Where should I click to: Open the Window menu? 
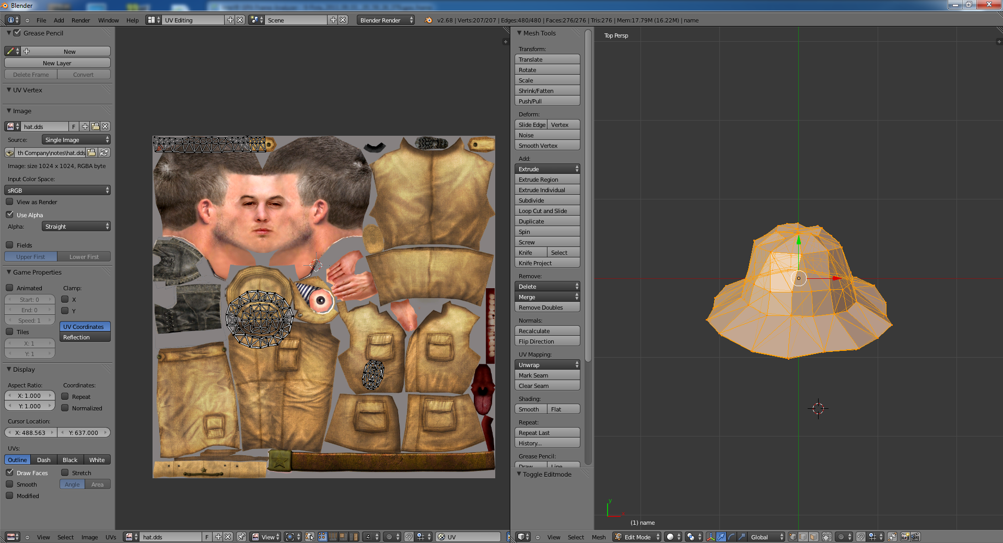tap(108, 20)
